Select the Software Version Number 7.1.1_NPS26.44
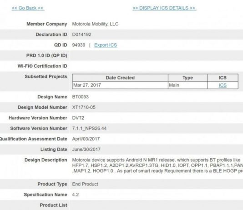 [89, 129]
